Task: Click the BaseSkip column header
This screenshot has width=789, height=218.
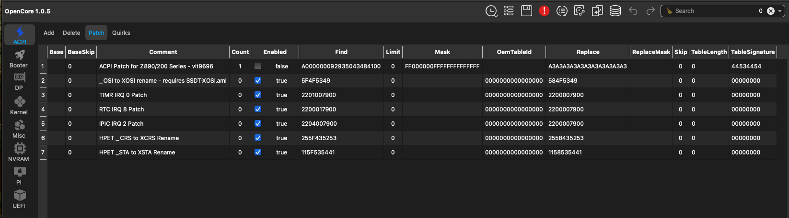Action: [x=81, y=52]
